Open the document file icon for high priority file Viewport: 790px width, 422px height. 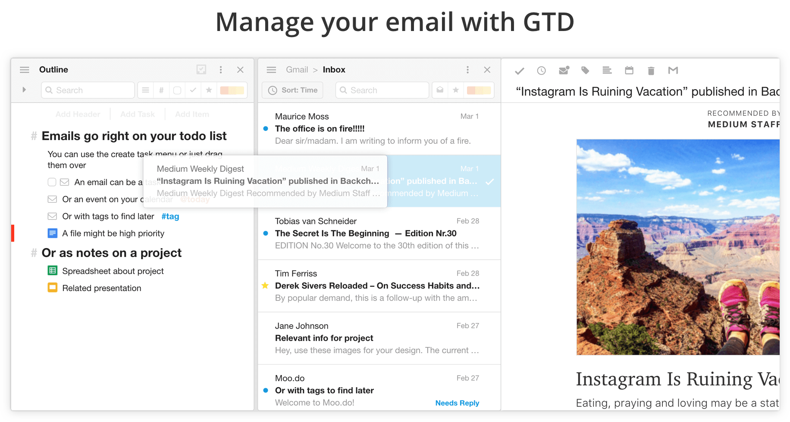52,233
